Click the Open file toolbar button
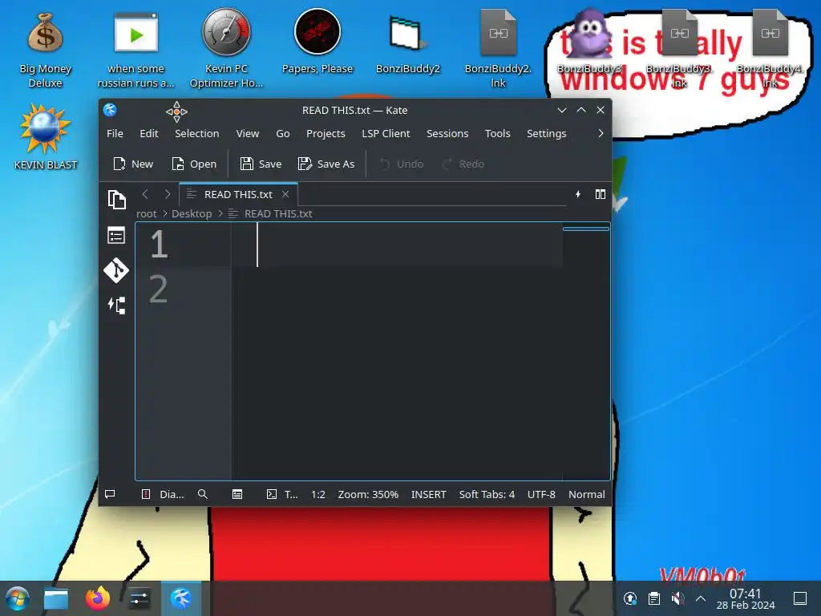821x616 pixels. [194, 164]
